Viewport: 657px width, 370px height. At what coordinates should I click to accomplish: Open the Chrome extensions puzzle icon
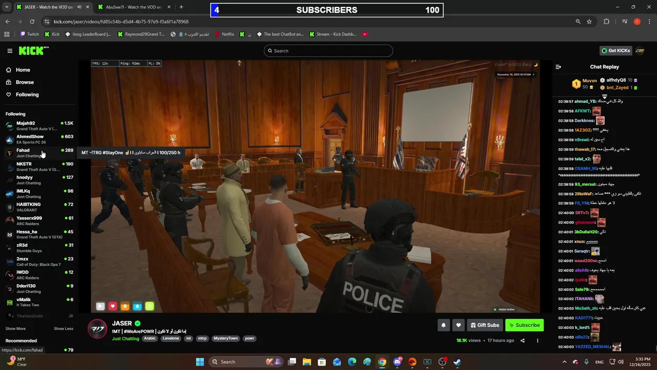pos(607,22)
